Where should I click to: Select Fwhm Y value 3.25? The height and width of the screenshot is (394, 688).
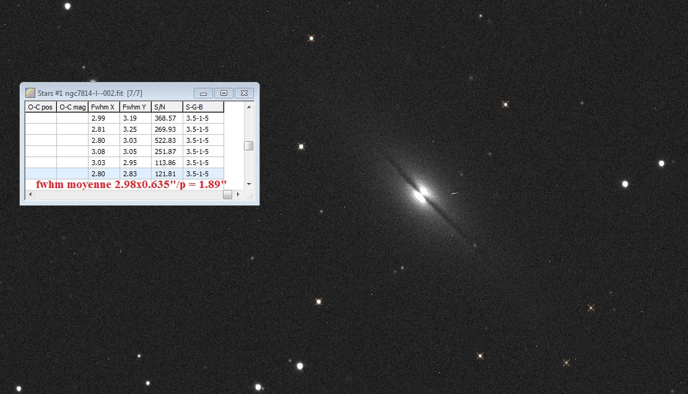[136, 129]
